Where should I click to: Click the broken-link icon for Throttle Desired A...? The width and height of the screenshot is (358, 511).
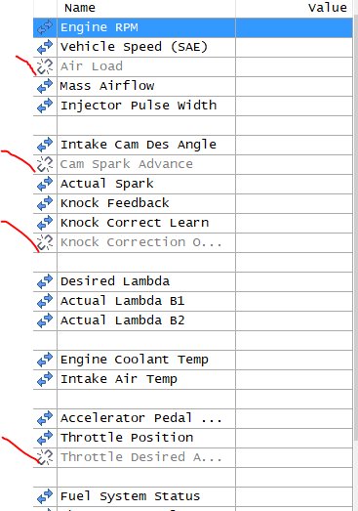click(45, 457)
